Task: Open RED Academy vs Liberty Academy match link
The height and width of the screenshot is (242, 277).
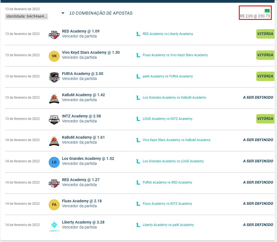Action: click(x=168, y=34)
